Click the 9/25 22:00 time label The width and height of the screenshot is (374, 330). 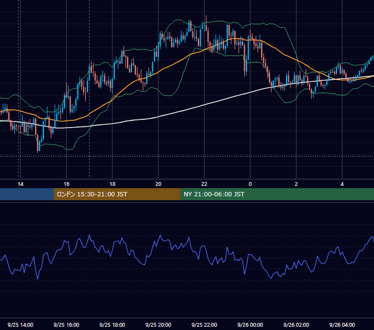pyautogui.click(x=204, y=324)
